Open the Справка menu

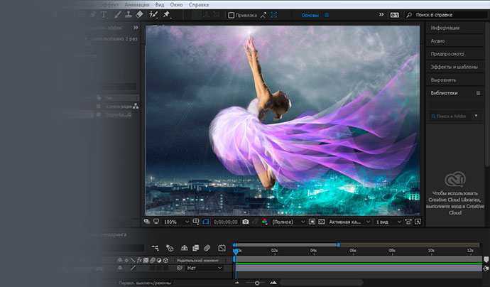(x=199, y=5)
